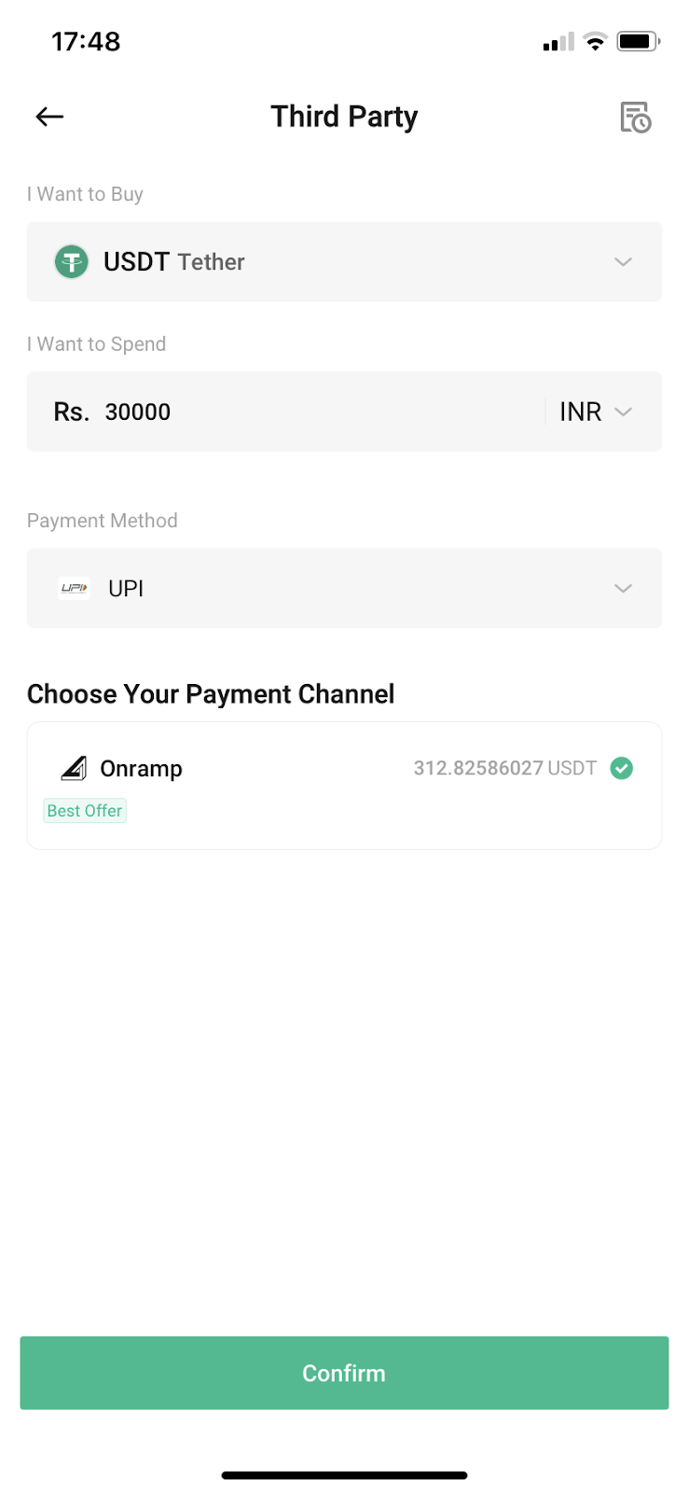The height and width of the screenshot is (1493, 689).
Task: Tap the green Tether coin logo
Action: (x=72, y=261)
